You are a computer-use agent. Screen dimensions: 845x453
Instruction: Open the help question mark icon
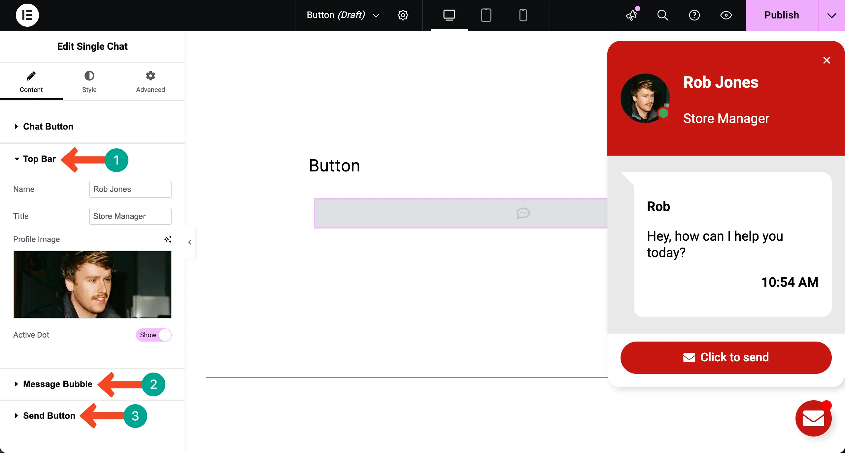(x=694, y=15)
